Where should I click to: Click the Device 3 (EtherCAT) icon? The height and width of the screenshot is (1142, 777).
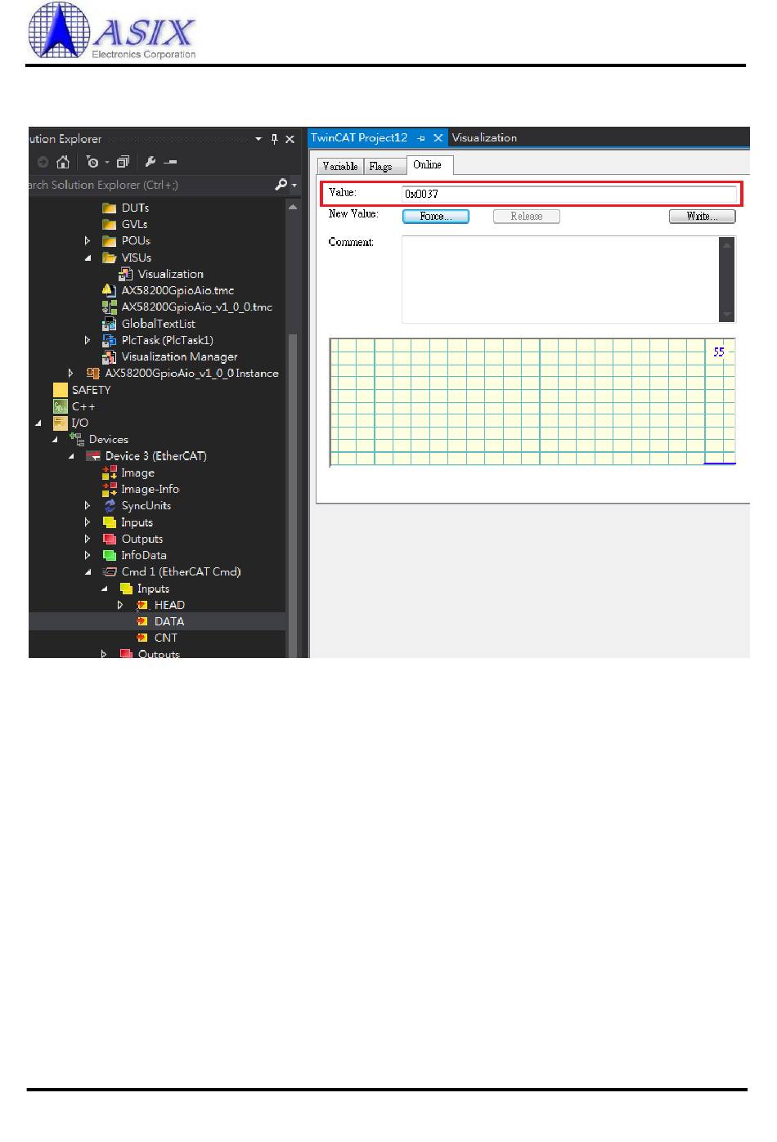[x=93, y=456]
